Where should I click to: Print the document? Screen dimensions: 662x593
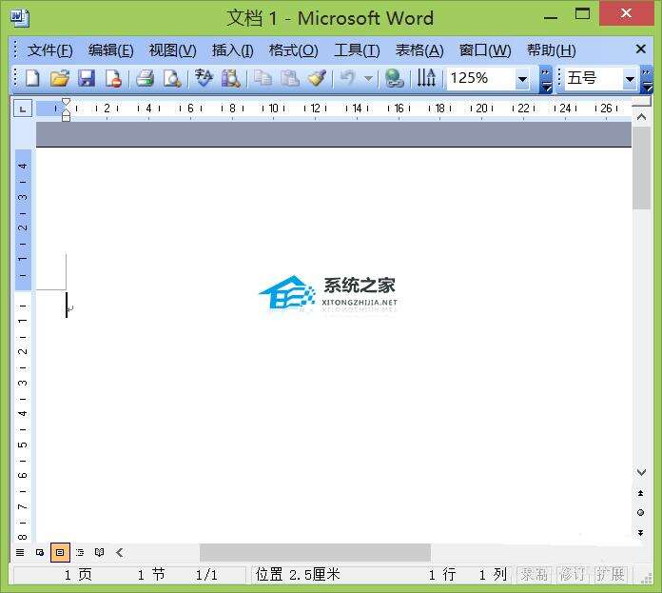tap(146, 78)
